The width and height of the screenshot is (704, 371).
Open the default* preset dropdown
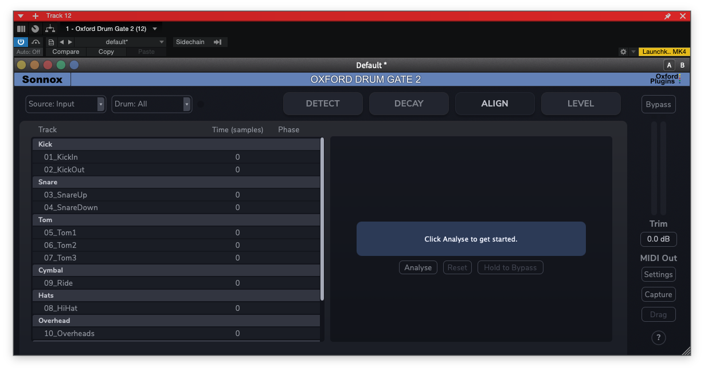tap(121, 42)
